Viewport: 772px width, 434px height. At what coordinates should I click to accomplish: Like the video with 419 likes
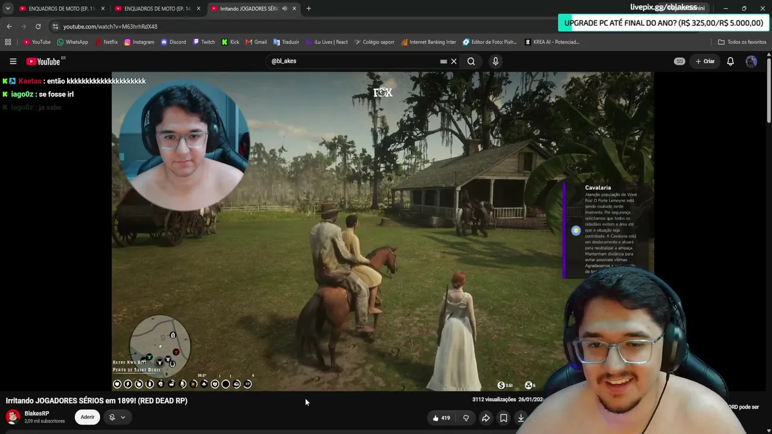[x=441, y=418]
